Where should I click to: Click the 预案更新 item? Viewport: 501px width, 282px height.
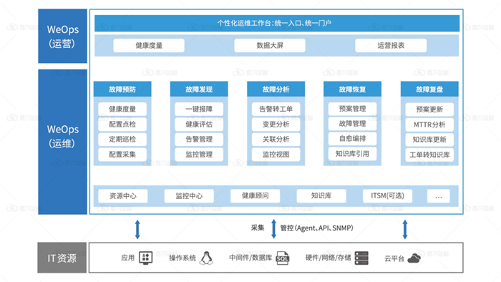pos(429,110)
